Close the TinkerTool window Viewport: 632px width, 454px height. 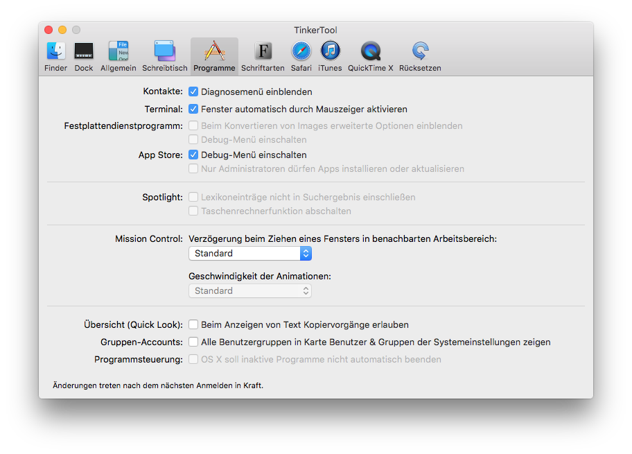pyautogui.click(x=49, y=30)
